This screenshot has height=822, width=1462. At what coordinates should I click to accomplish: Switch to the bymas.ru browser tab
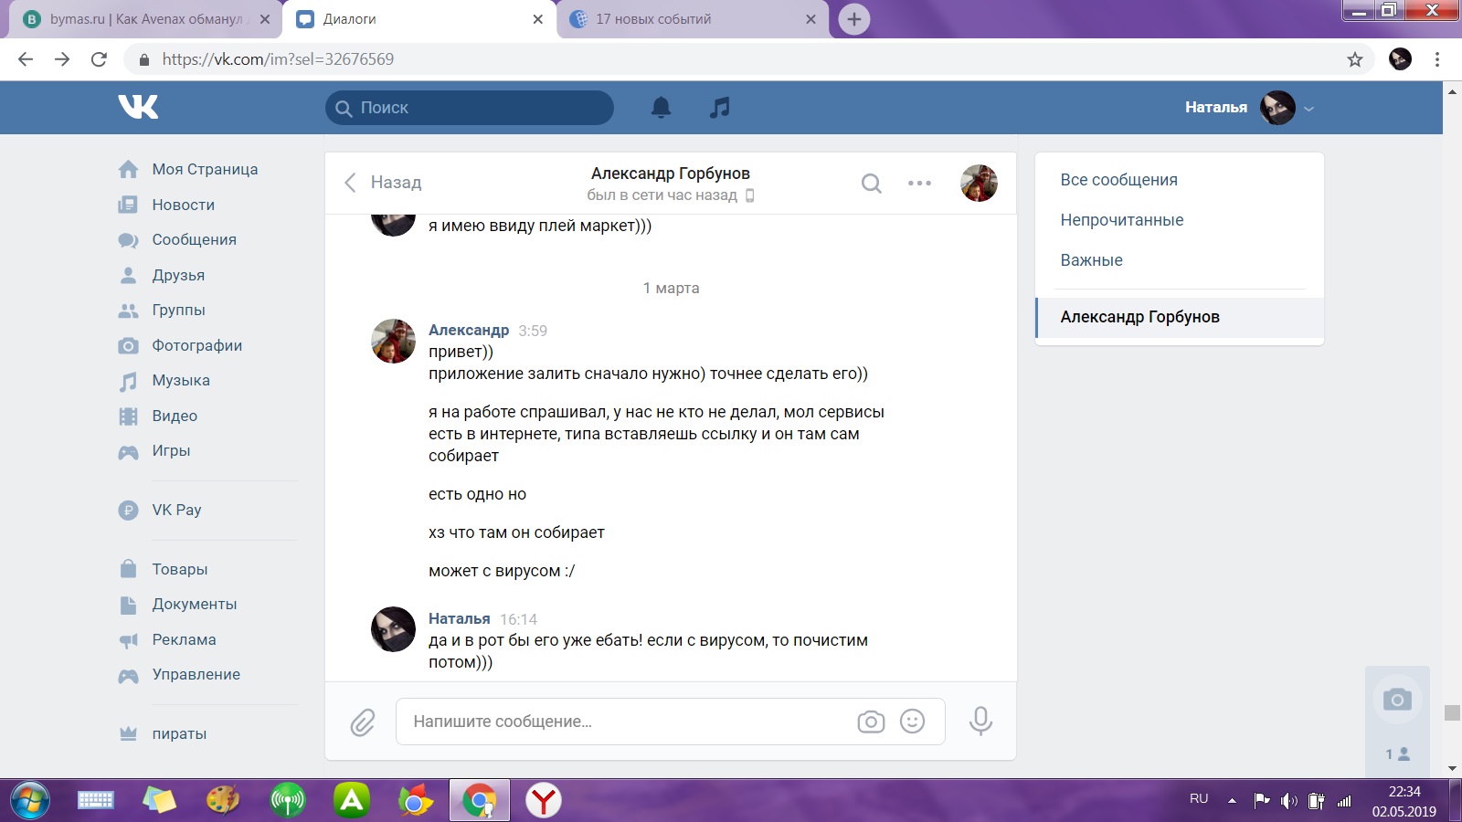pos(146,19)
